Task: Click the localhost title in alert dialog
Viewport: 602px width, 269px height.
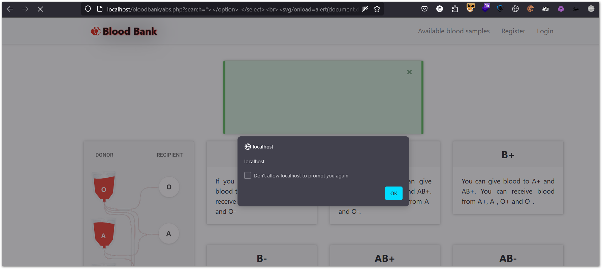Action: (263, 147)
